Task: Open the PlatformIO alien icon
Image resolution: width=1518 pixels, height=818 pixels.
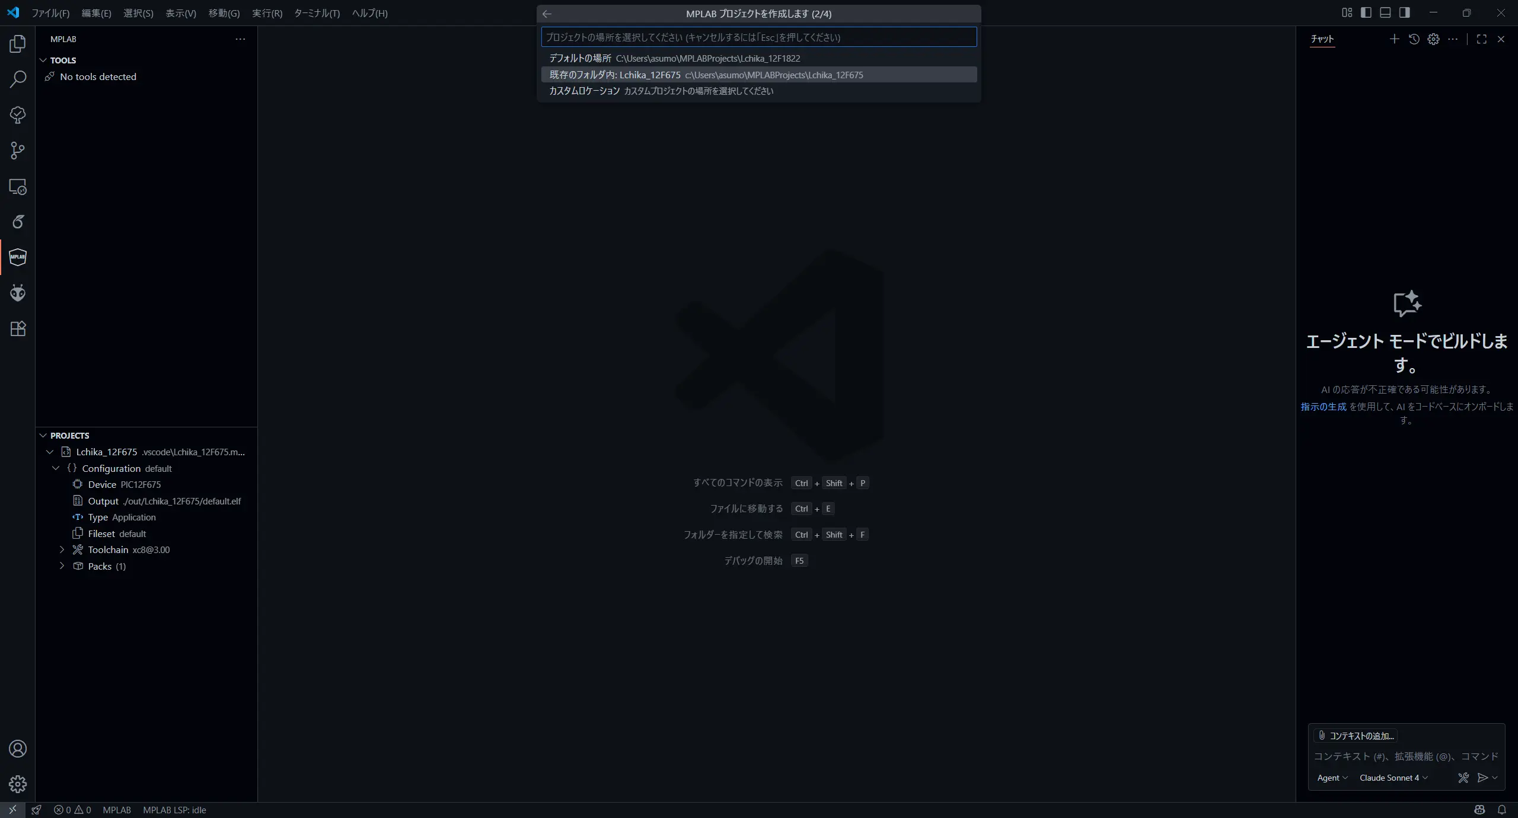Action: (x=18, y=293)
